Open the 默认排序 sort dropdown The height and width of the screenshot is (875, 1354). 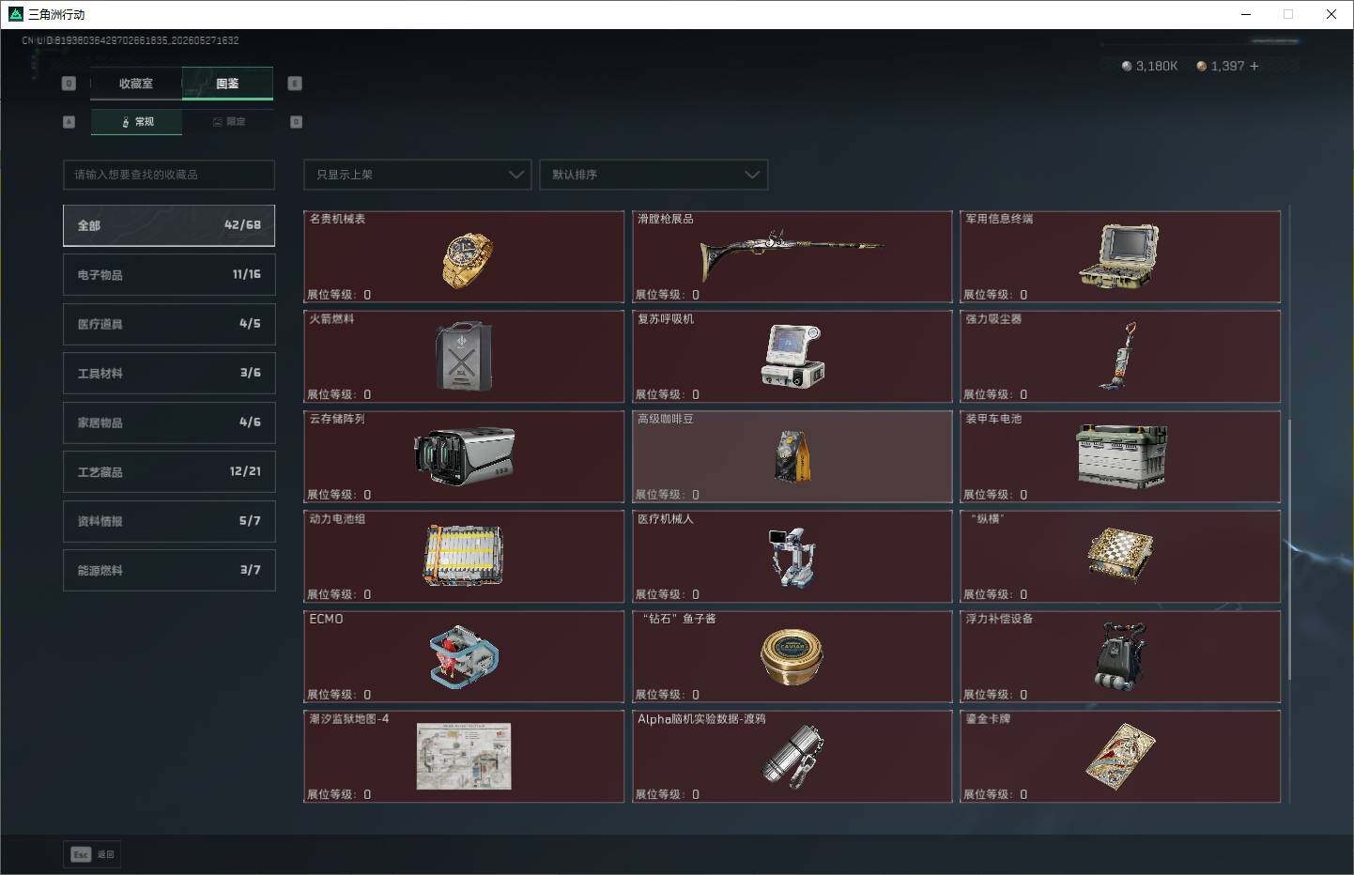(x=654, y=175)
